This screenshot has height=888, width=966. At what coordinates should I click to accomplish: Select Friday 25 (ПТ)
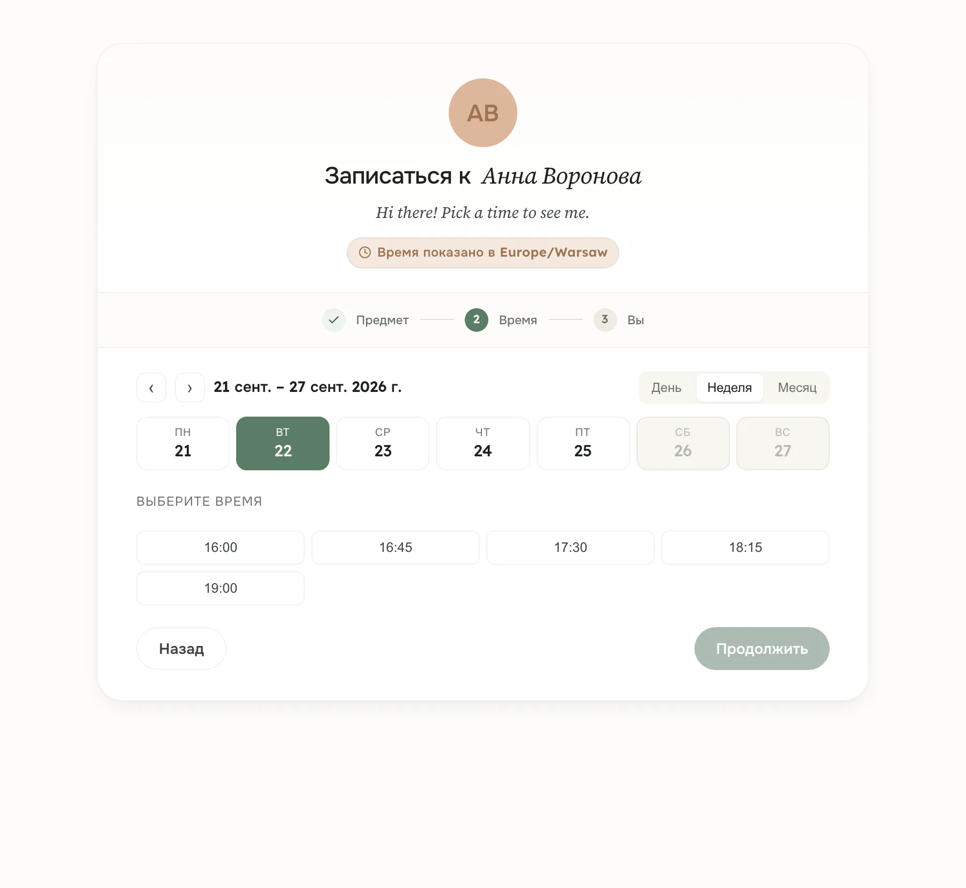click(x=583, y=443)
